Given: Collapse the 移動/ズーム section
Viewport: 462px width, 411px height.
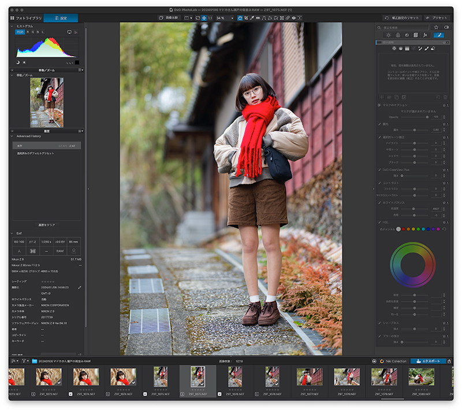Looking at the screenshot, I should pos(12,75).
